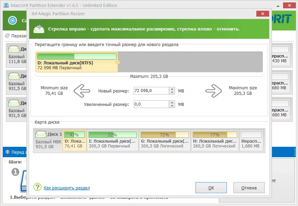Click the Macrorit app icon in the title bar
The image size is (298, 206).
tap(6, 5)
